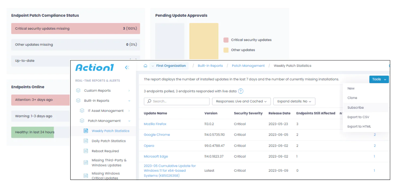
Task: Click the home icon in breadcrumb
Action: 146,66
